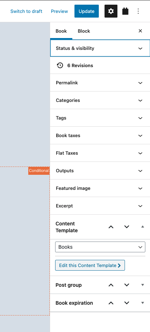Switch to the Block tab
150x332 pixels.
(84, 31)
